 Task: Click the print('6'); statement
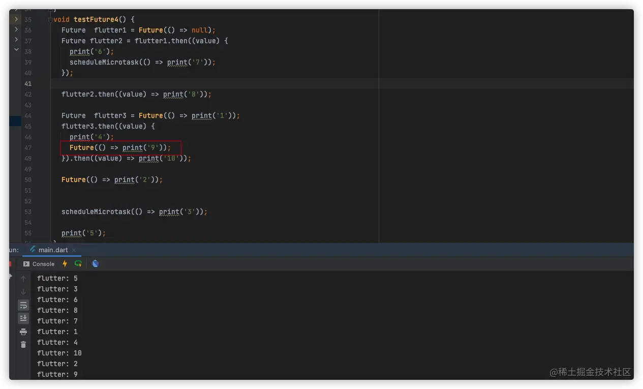coord(91,51)
